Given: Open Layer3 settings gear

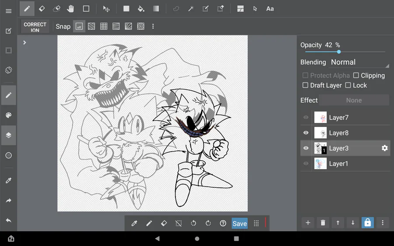Looking at the screenshot, I should pyautogui.click(x=384, y=148).
